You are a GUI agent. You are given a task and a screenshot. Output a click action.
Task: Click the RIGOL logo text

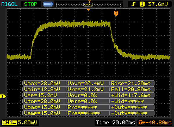[9, 4]
